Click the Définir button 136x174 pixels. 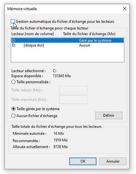click(x=109, y=115)
